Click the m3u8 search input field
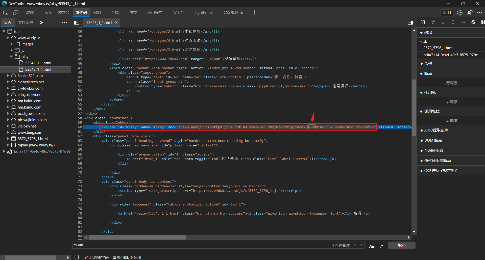 (202, 245)
